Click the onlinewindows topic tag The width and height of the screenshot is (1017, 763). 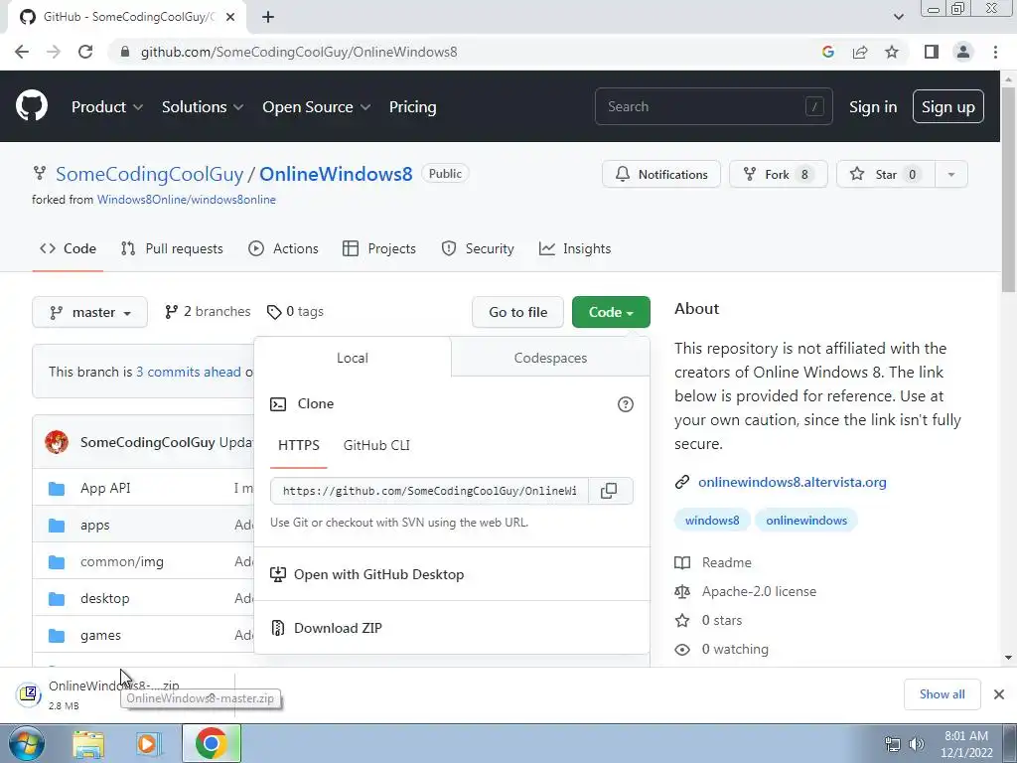[806, 521]
